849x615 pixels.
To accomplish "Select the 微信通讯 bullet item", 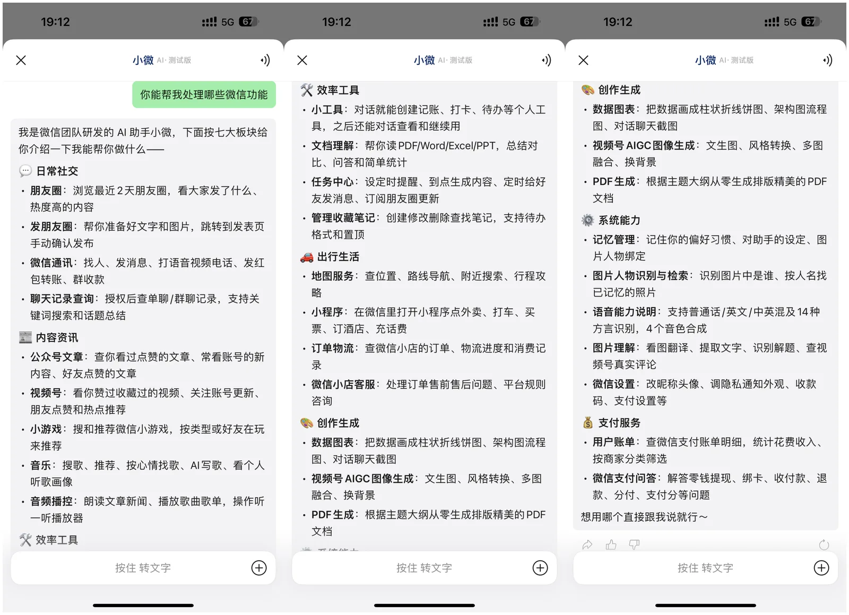I will click(x=143, y=271).
